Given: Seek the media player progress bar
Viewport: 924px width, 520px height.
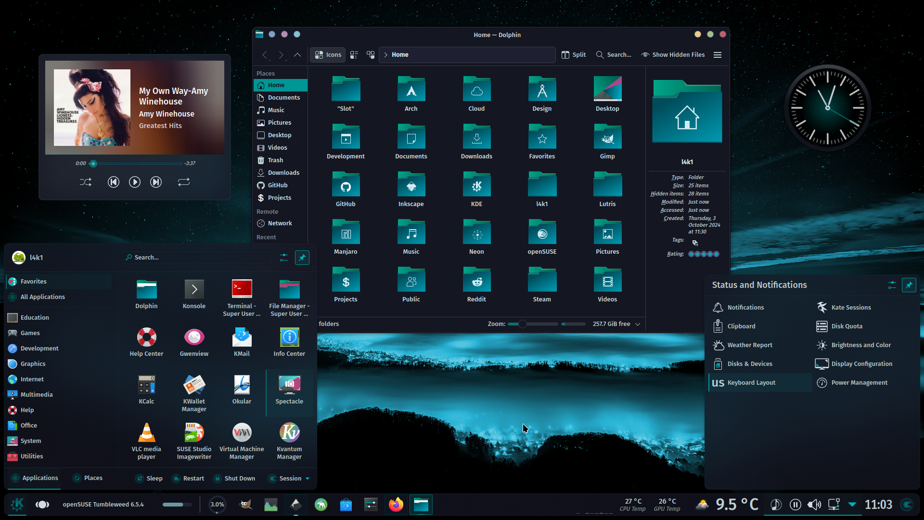Looking at the screenshot, I should click(135, 164).
